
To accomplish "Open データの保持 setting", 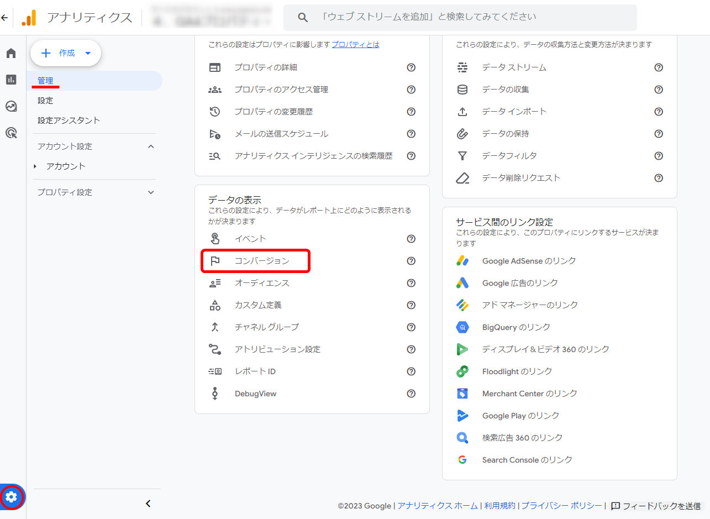I will coord(505,134).
